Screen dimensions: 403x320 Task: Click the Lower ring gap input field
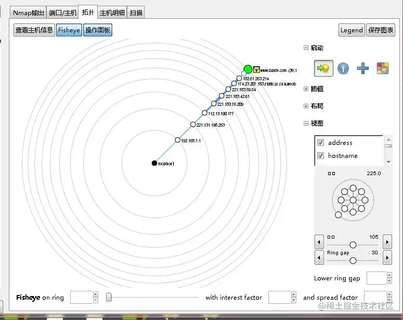(376, 278)
